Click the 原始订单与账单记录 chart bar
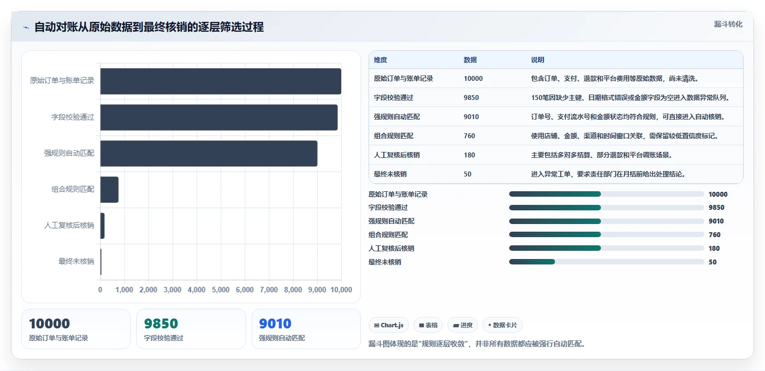 pos(220,81)
